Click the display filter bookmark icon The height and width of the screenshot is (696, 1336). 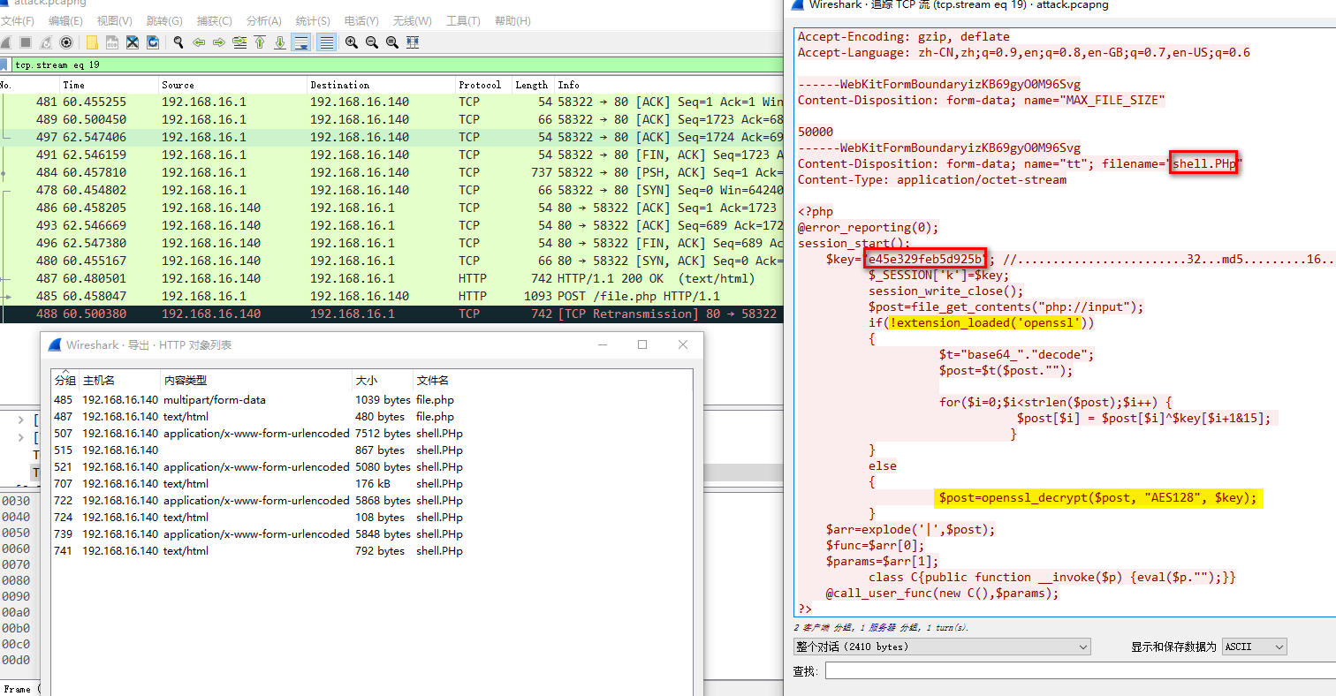(x=4, y=64)
